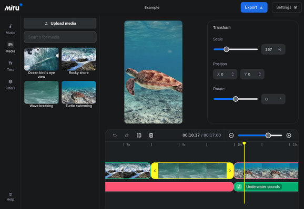The width and height of the screenshot is (304, 209).
Task: Select the red audio clip on timeline
Action: coord(169,187)
